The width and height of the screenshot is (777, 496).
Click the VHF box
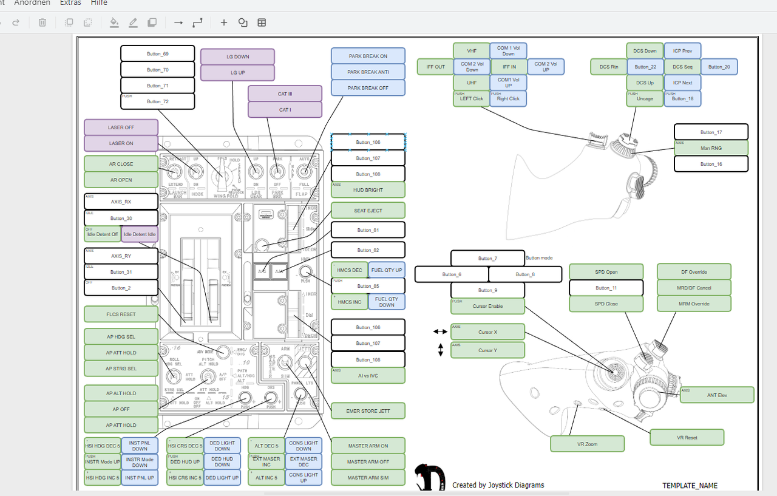pos(472,50)
